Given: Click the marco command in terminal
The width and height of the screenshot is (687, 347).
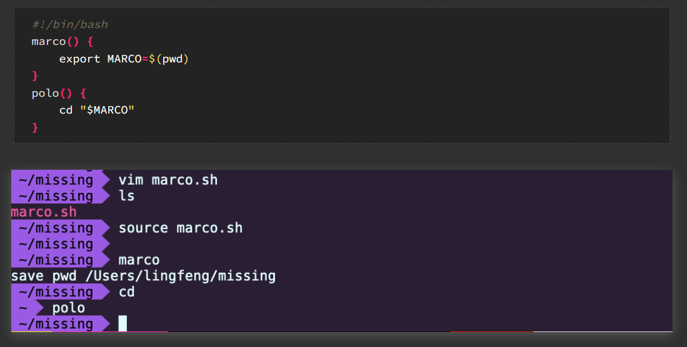Looking at the screenshot, I should coord(139,260).
